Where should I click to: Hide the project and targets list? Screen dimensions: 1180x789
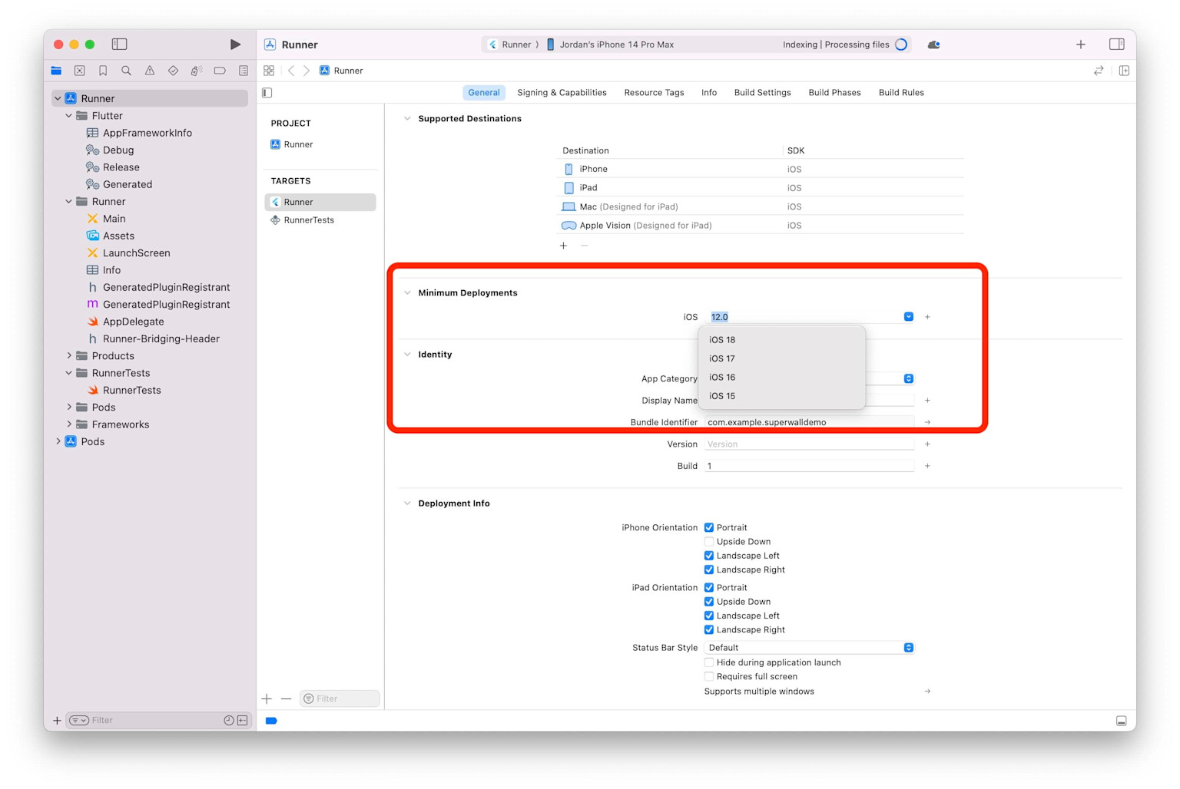[x=267, y=93]
